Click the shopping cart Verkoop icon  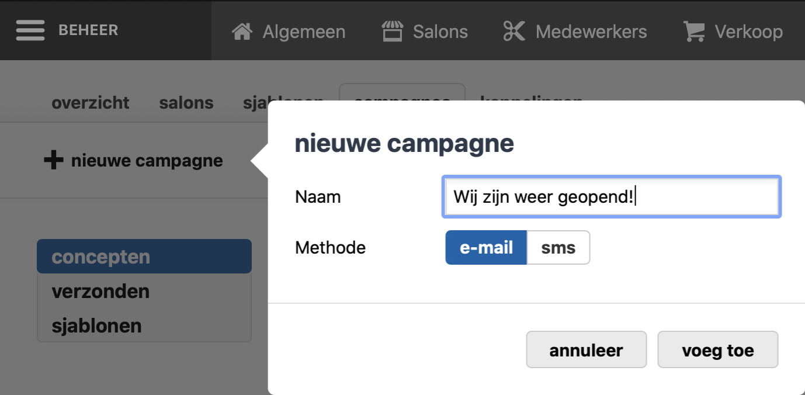[694, 32]
